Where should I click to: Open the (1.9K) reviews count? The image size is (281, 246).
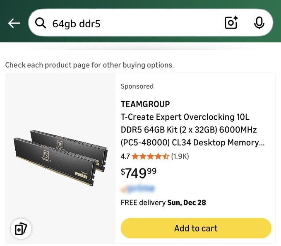tap(180, 157)
